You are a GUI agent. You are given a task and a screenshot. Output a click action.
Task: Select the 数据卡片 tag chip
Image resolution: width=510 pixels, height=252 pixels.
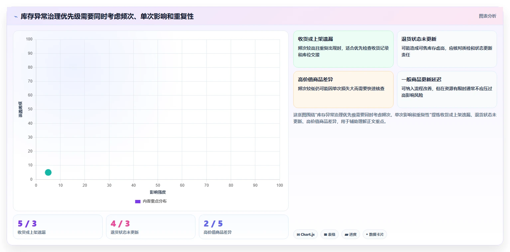click(x=375, y=234)
